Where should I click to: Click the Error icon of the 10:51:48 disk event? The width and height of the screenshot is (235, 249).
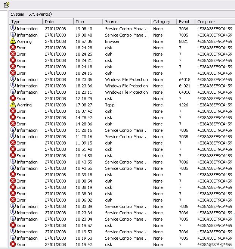[x=13, y=149]
